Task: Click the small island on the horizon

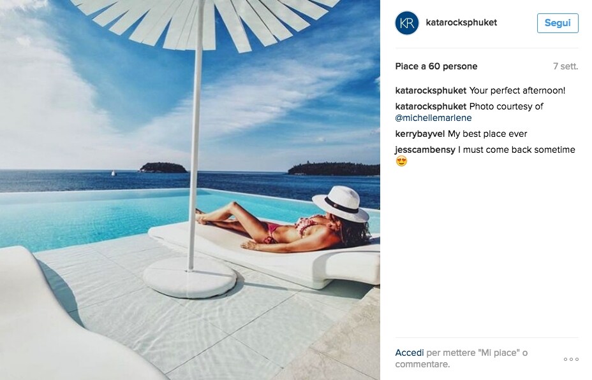Action: pyautogui.click(x=163, y=167)
